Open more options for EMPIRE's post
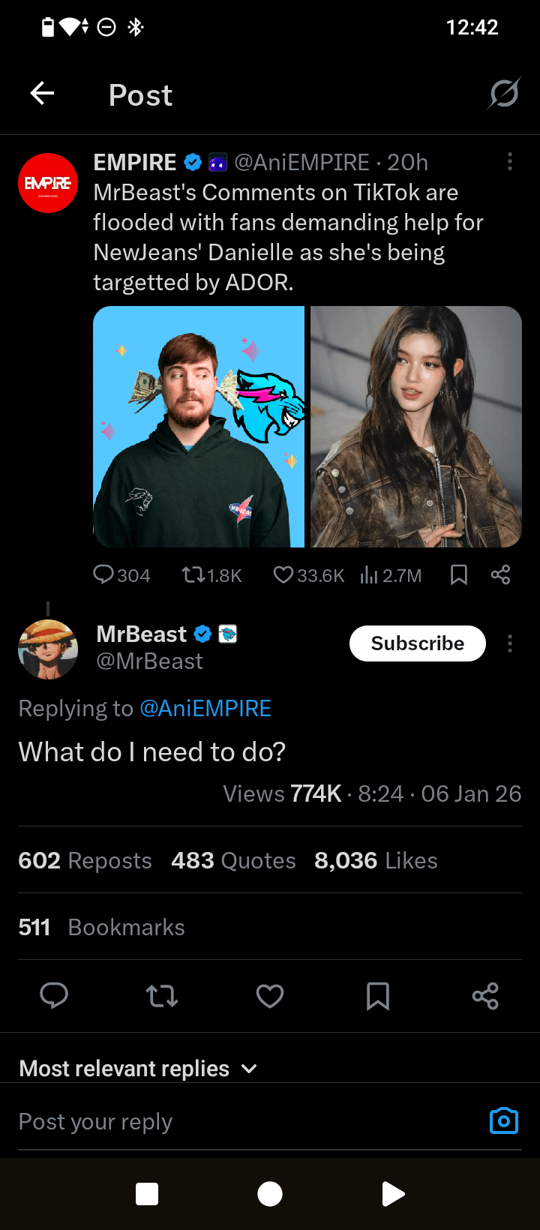This screenshot has width=540, height=1230. pos(510,162)
